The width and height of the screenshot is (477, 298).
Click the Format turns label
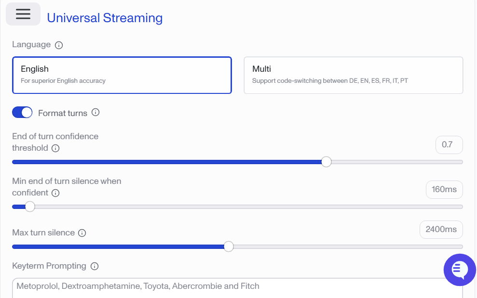click(63, 113)
